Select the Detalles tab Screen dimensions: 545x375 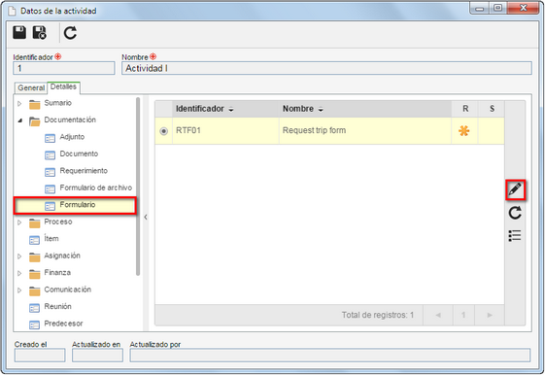click(63, 86)
